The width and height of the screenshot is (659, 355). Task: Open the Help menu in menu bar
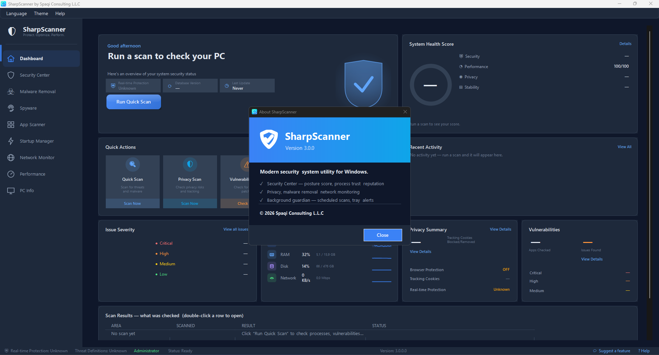point(60,13)
